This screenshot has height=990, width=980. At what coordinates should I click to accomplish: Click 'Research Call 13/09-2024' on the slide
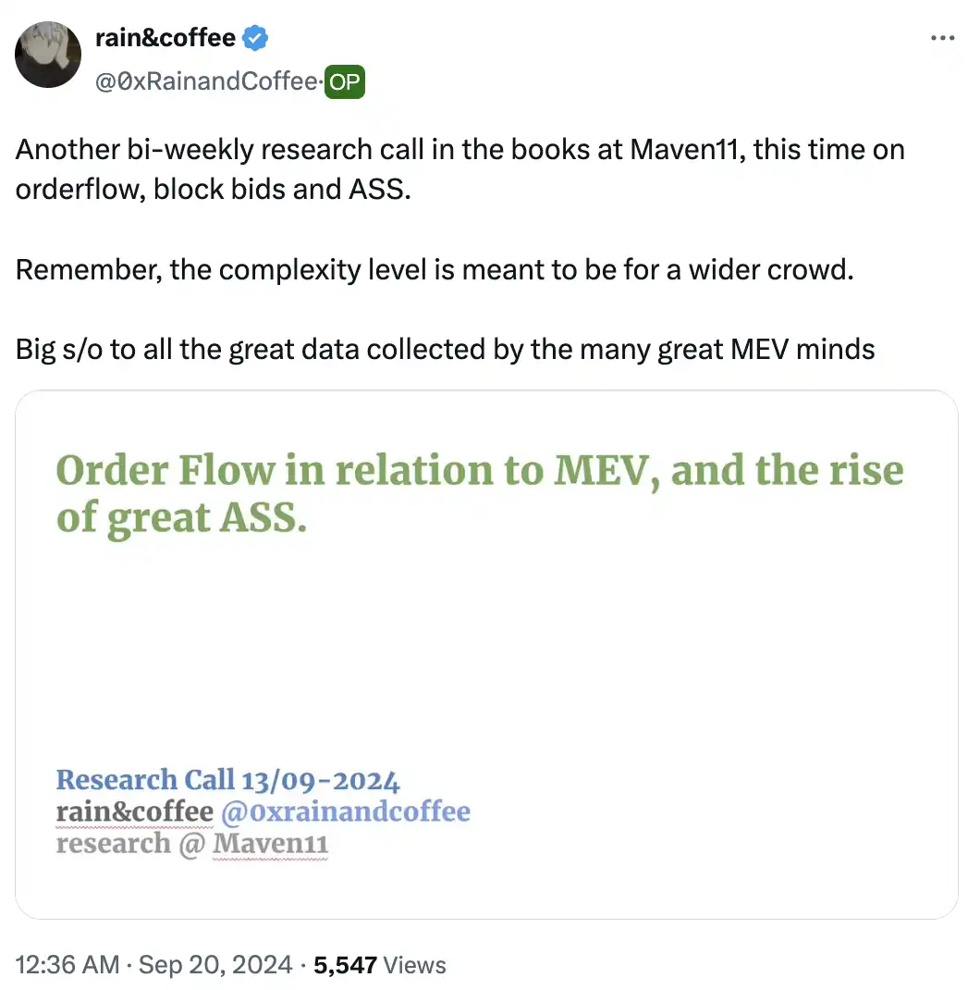pos(227,780)
